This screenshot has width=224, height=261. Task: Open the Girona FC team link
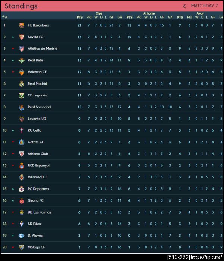[x=35, y=200]
